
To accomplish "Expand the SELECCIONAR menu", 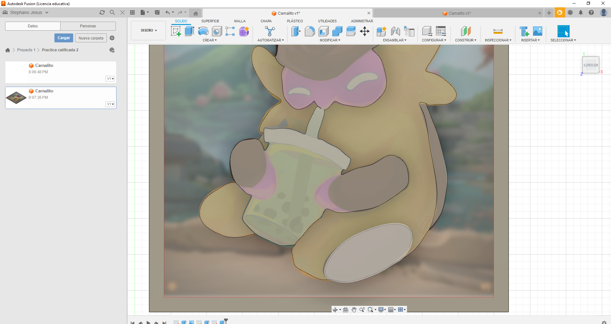I will tap(563, 40).
